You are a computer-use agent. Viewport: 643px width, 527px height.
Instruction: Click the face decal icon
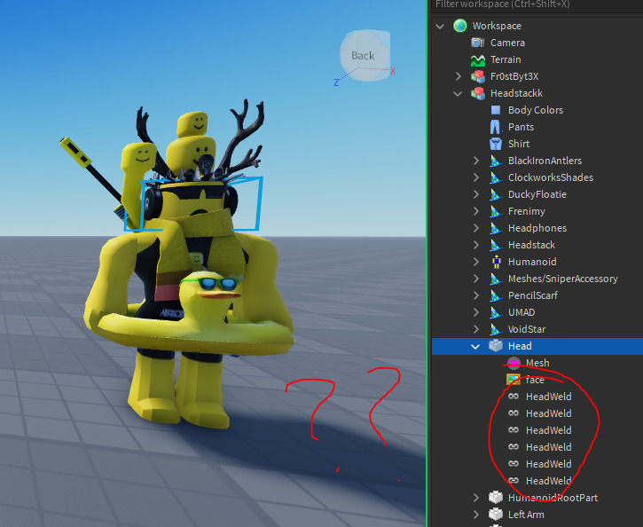(x=514, y=380)
